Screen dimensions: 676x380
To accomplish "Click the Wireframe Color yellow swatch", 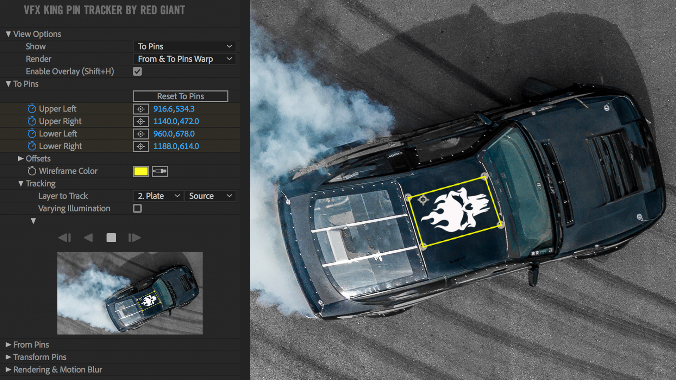I will click(x=140, y=171).
